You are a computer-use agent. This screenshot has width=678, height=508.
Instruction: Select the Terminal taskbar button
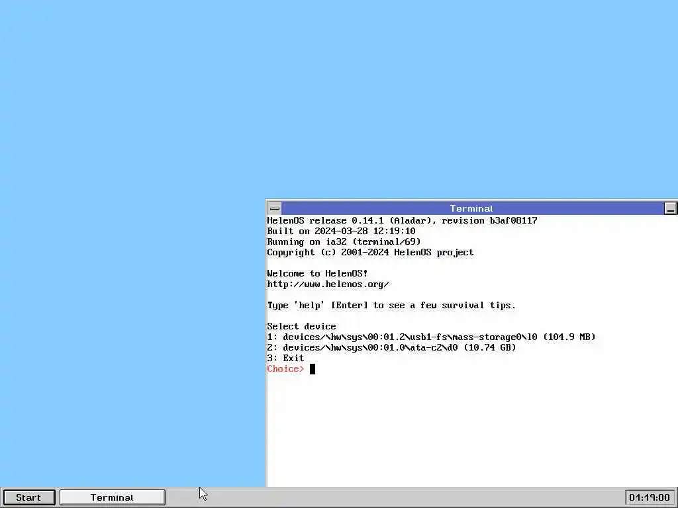pyautogui.click(x=113, y=497)
